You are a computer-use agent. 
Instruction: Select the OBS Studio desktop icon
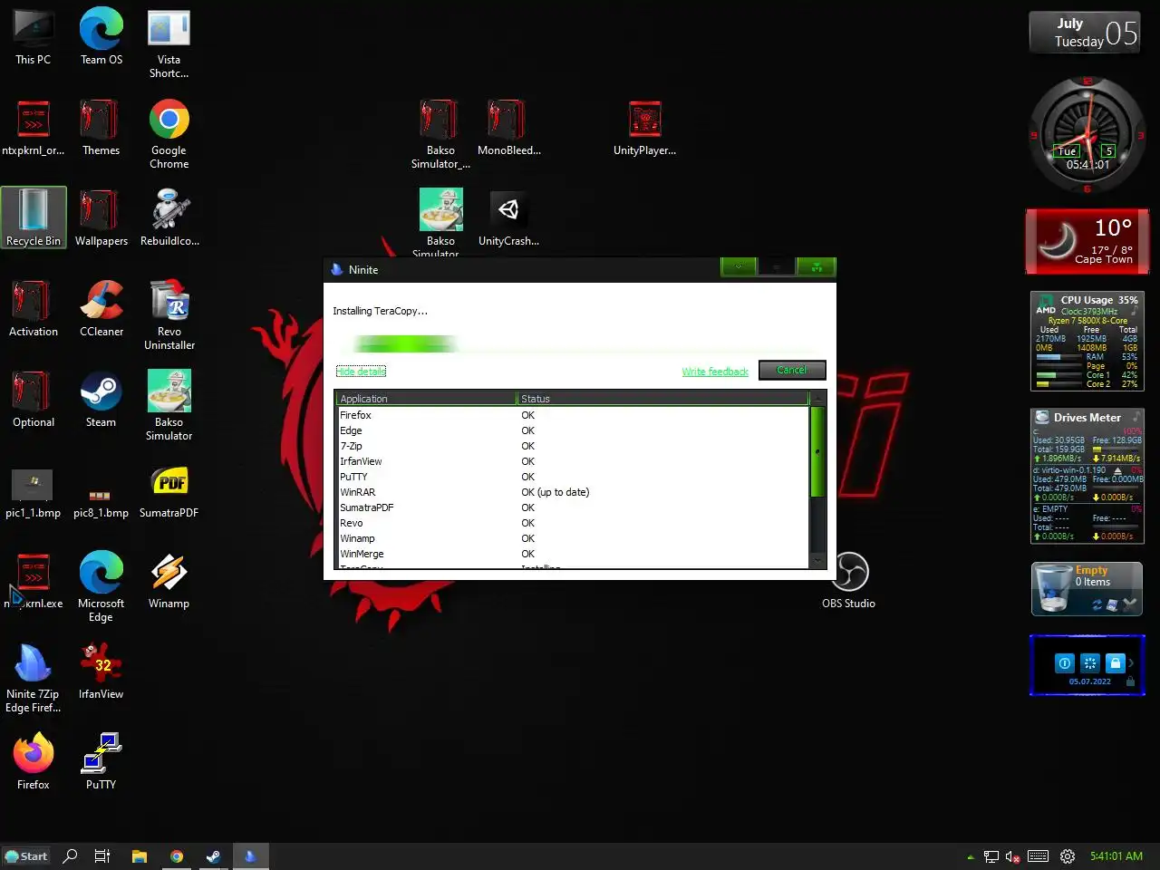[849, 581]
